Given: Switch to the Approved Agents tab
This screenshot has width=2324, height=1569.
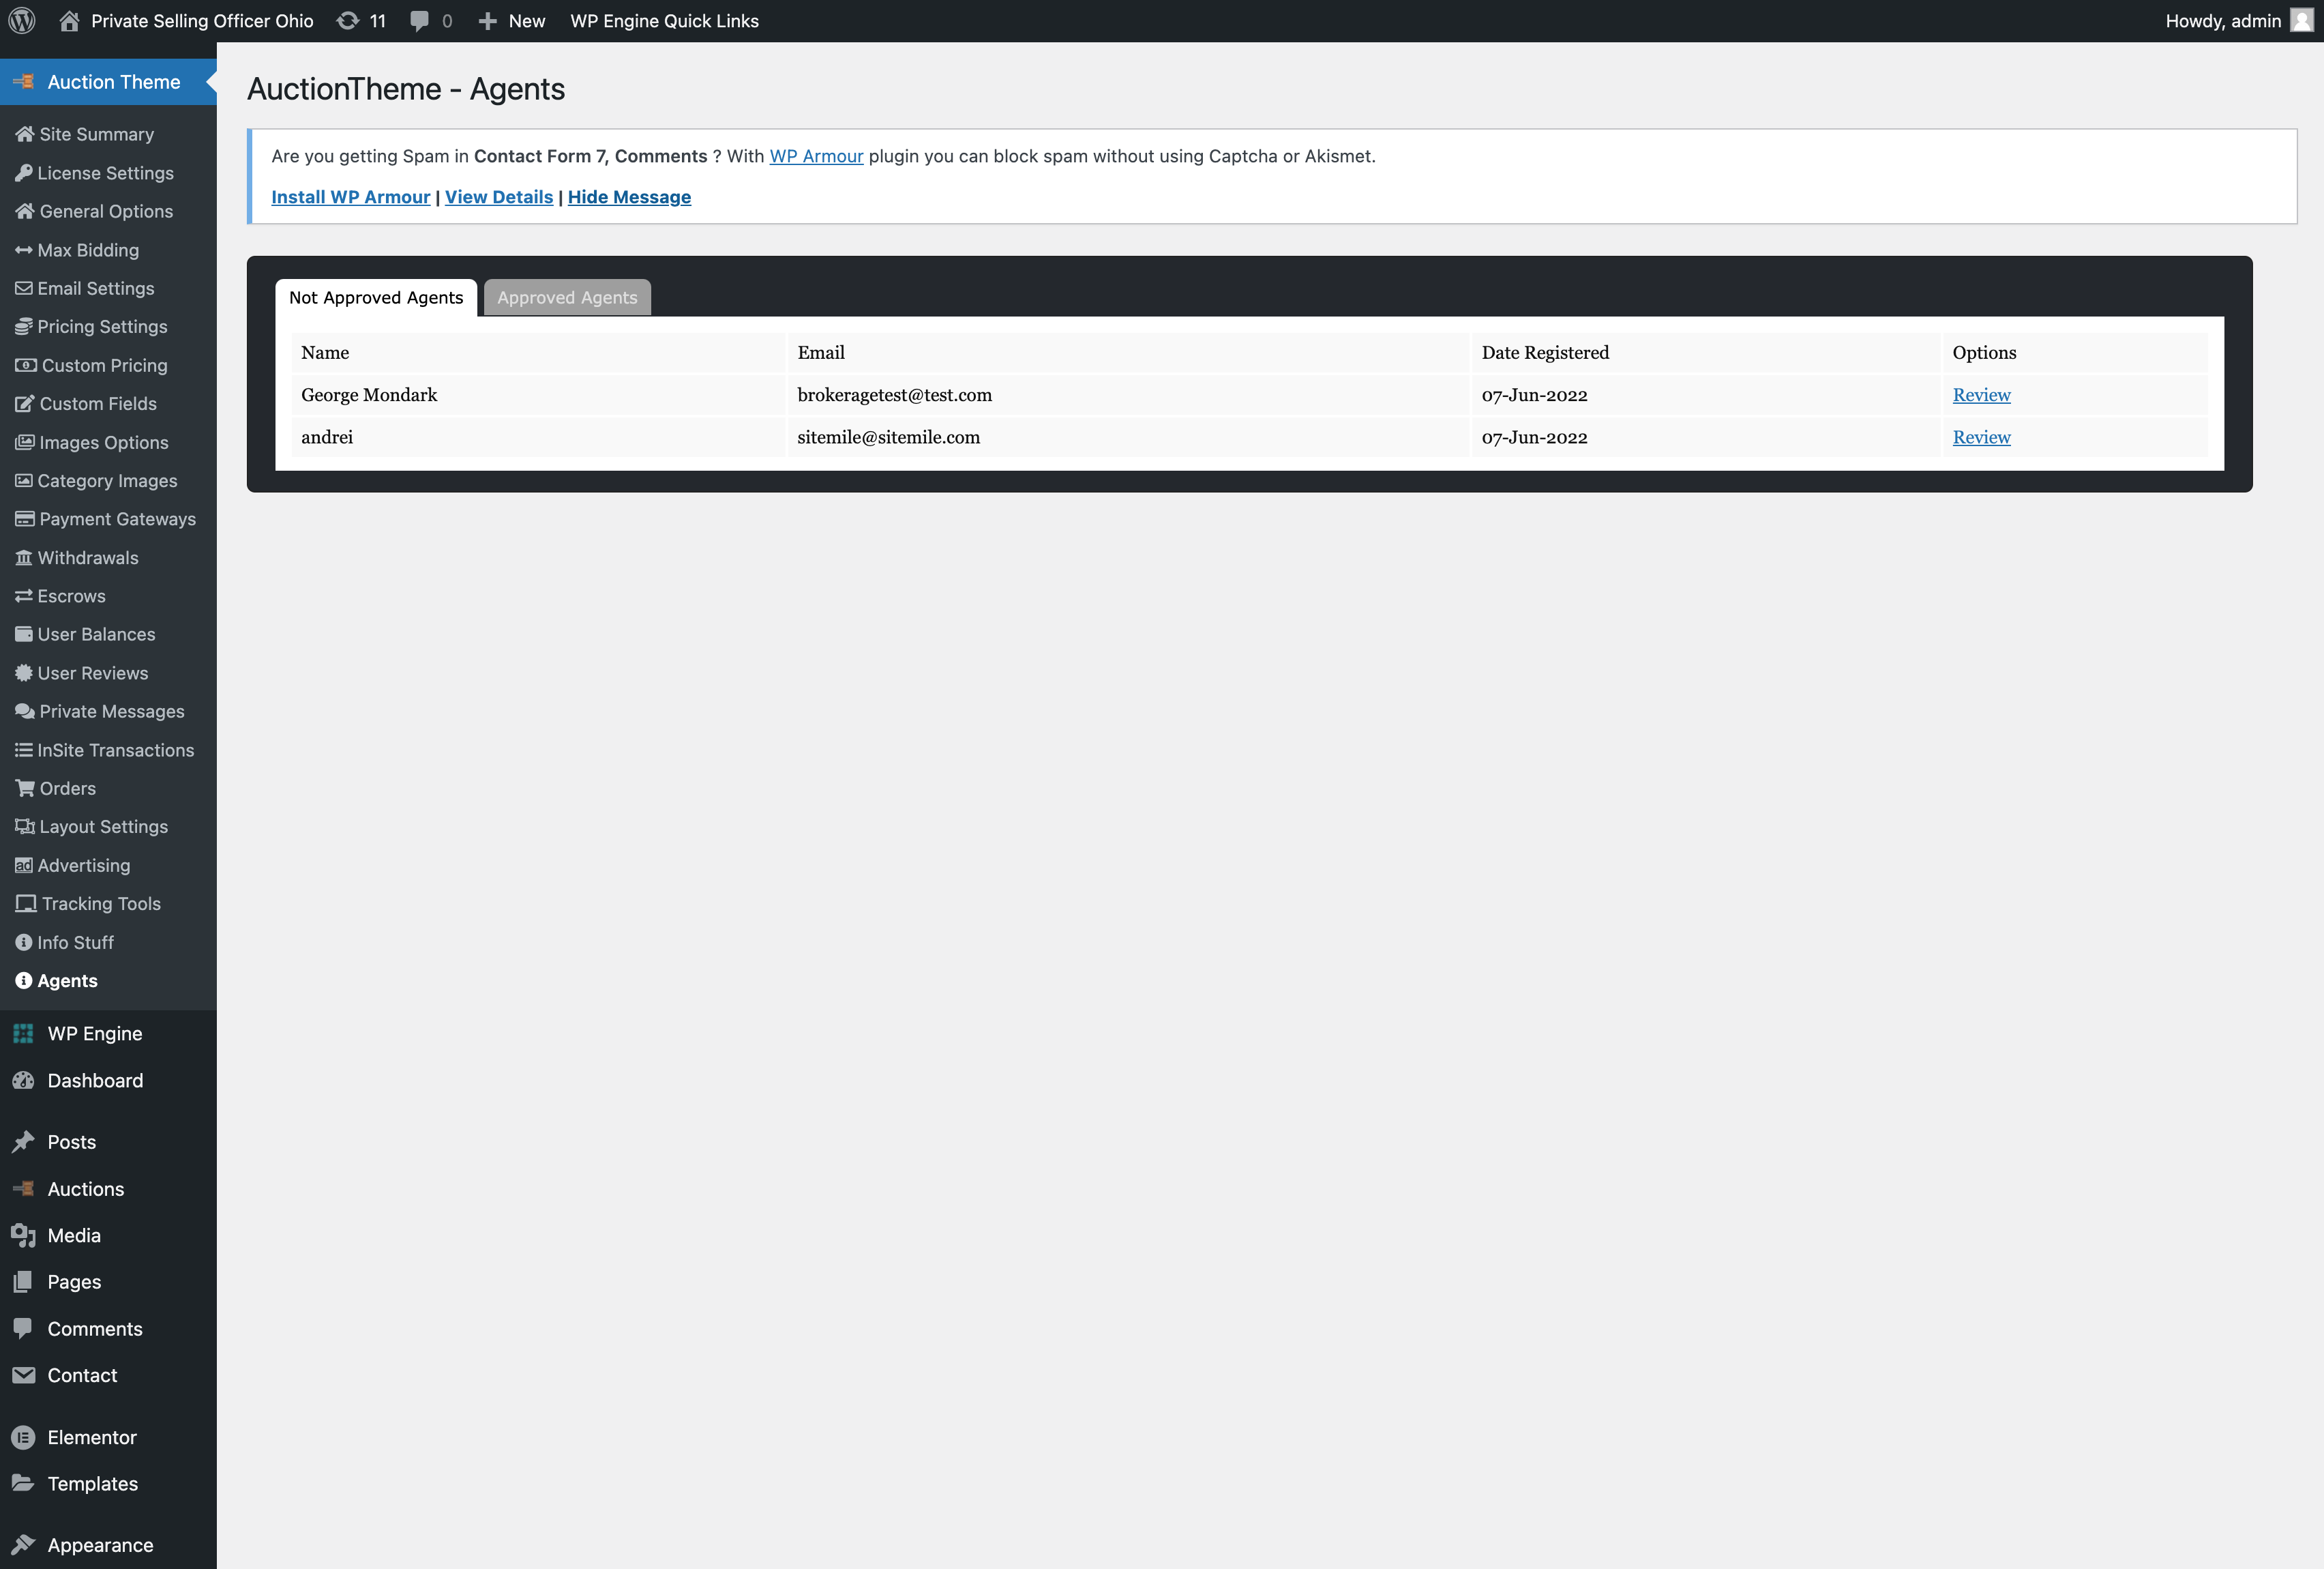Looking at the screenshot, I should [x=567, y=297].
